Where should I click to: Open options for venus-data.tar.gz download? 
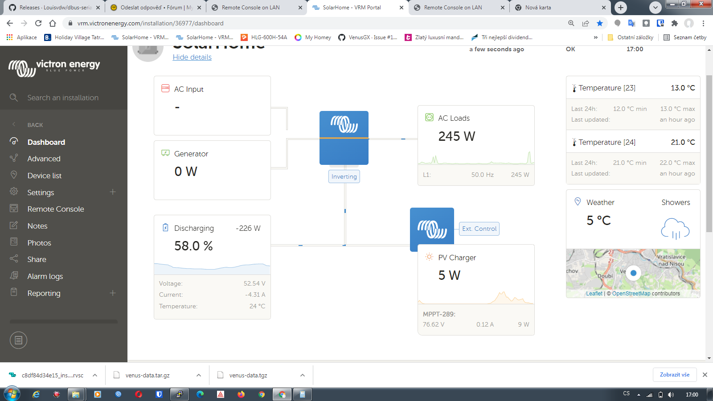point(199,375)
